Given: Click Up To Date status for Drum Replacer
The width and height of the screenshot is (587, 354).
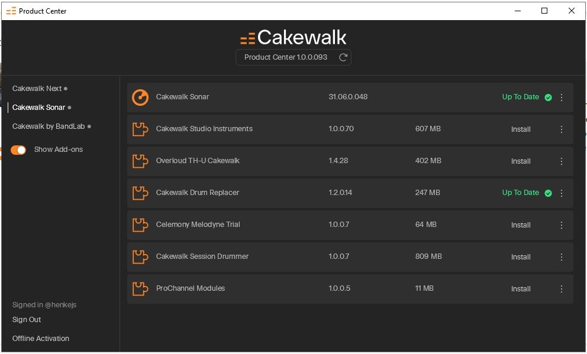Looking at the screenshot, I should (x=520, y=193).
